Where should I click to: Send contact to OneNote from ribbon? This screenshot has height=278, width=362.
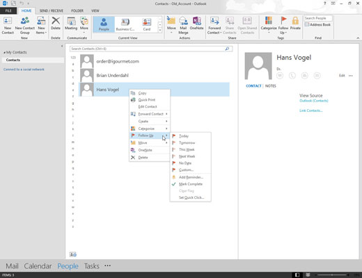coord(196,23)
